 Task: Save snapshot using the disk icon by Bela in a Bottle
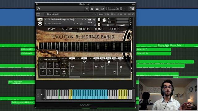point(81,24)
